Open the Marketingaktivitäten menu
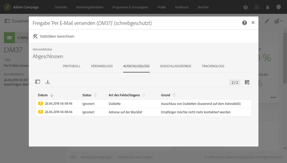This screenshot has height=163, width=287. tap(90, 7)
